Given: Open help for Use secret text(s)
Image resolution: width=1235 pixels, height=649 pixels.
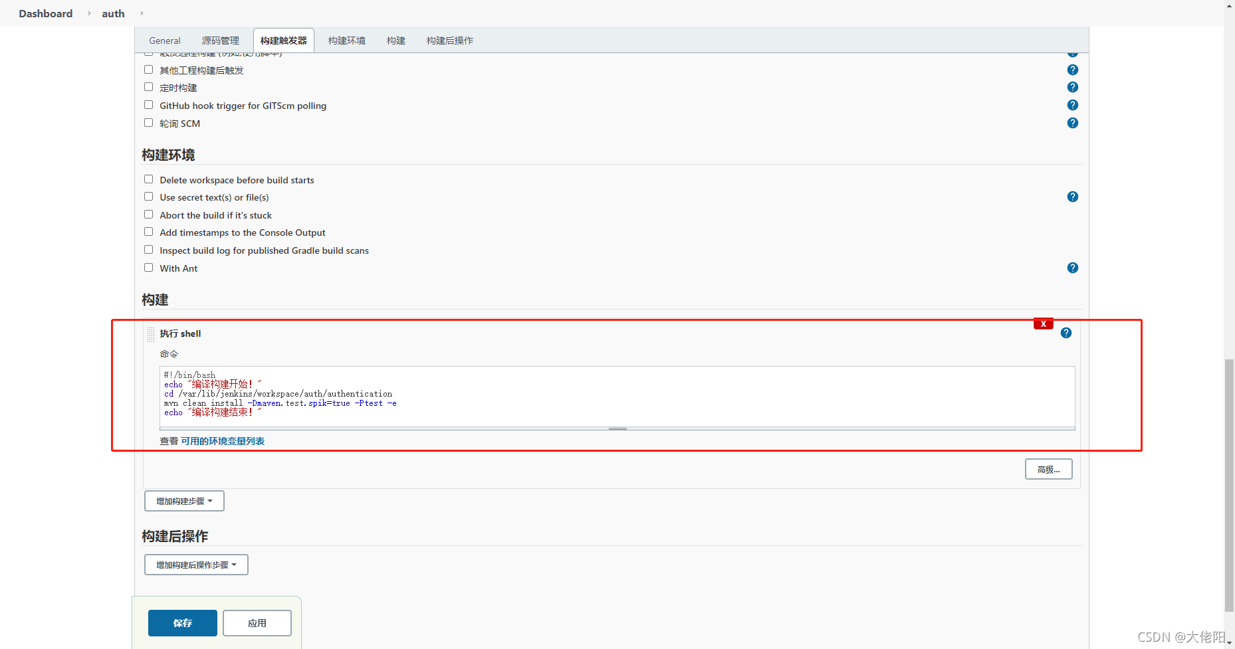Looking at the screenshot, I should click(1072, 197).
